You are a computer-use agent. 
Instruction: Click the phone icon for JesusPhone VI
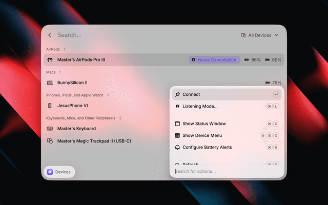(50, 106)
